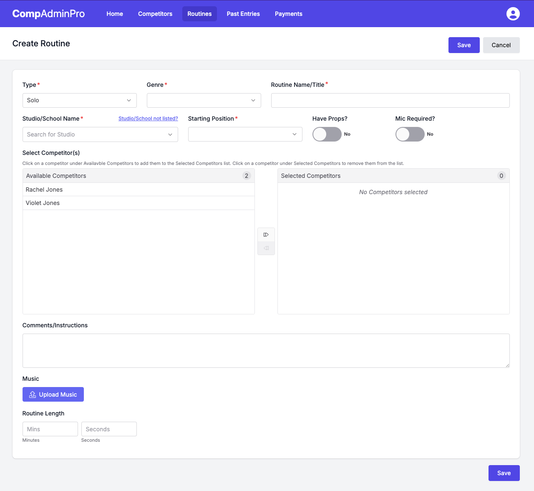Toggle the Mic Required switch
The height and width of the screenshot is (491, 534).
(x=410, y=134)
